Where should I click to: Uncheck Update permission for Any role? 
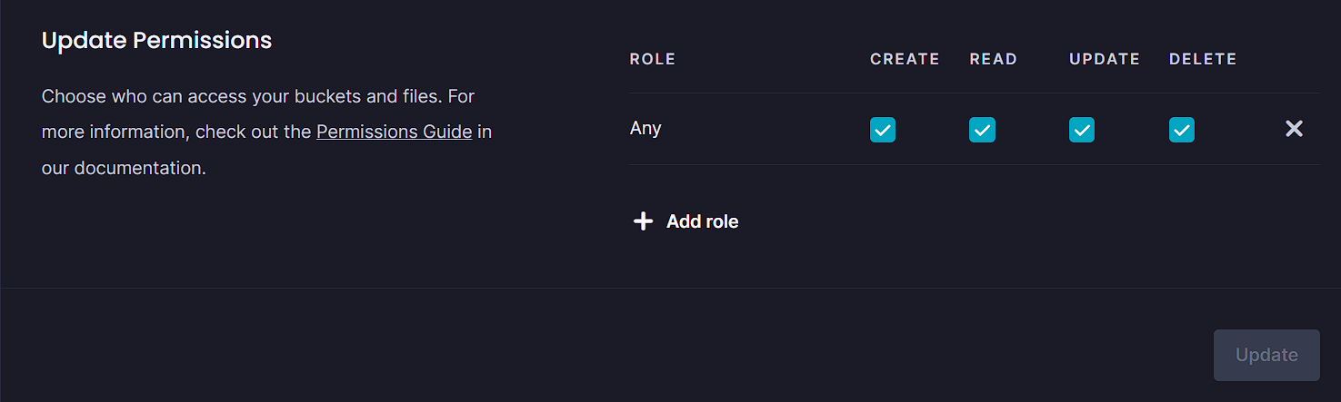click(1082, 130)
